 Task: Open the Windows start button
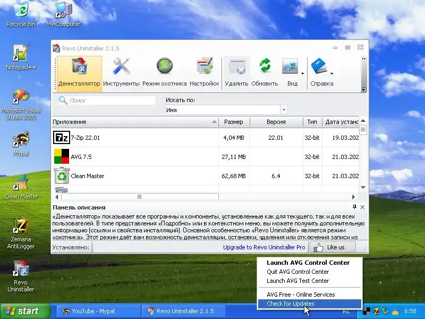click(25, 311)
